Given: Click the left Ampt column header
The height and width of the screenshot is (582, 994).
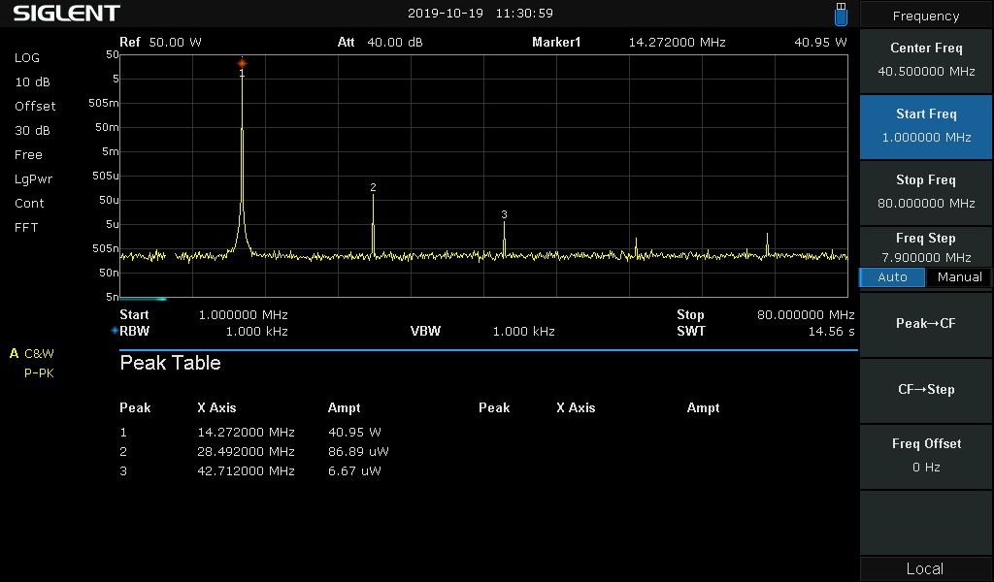Looking at the screenshot, I should pos(344,407).
